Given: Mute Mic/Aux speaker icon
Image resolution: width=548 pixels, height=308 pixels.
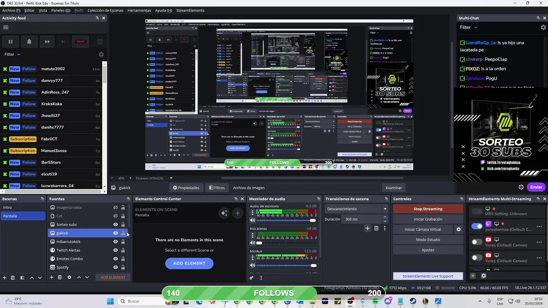Looking at the screenshot, I should click(x=253, y=266).
